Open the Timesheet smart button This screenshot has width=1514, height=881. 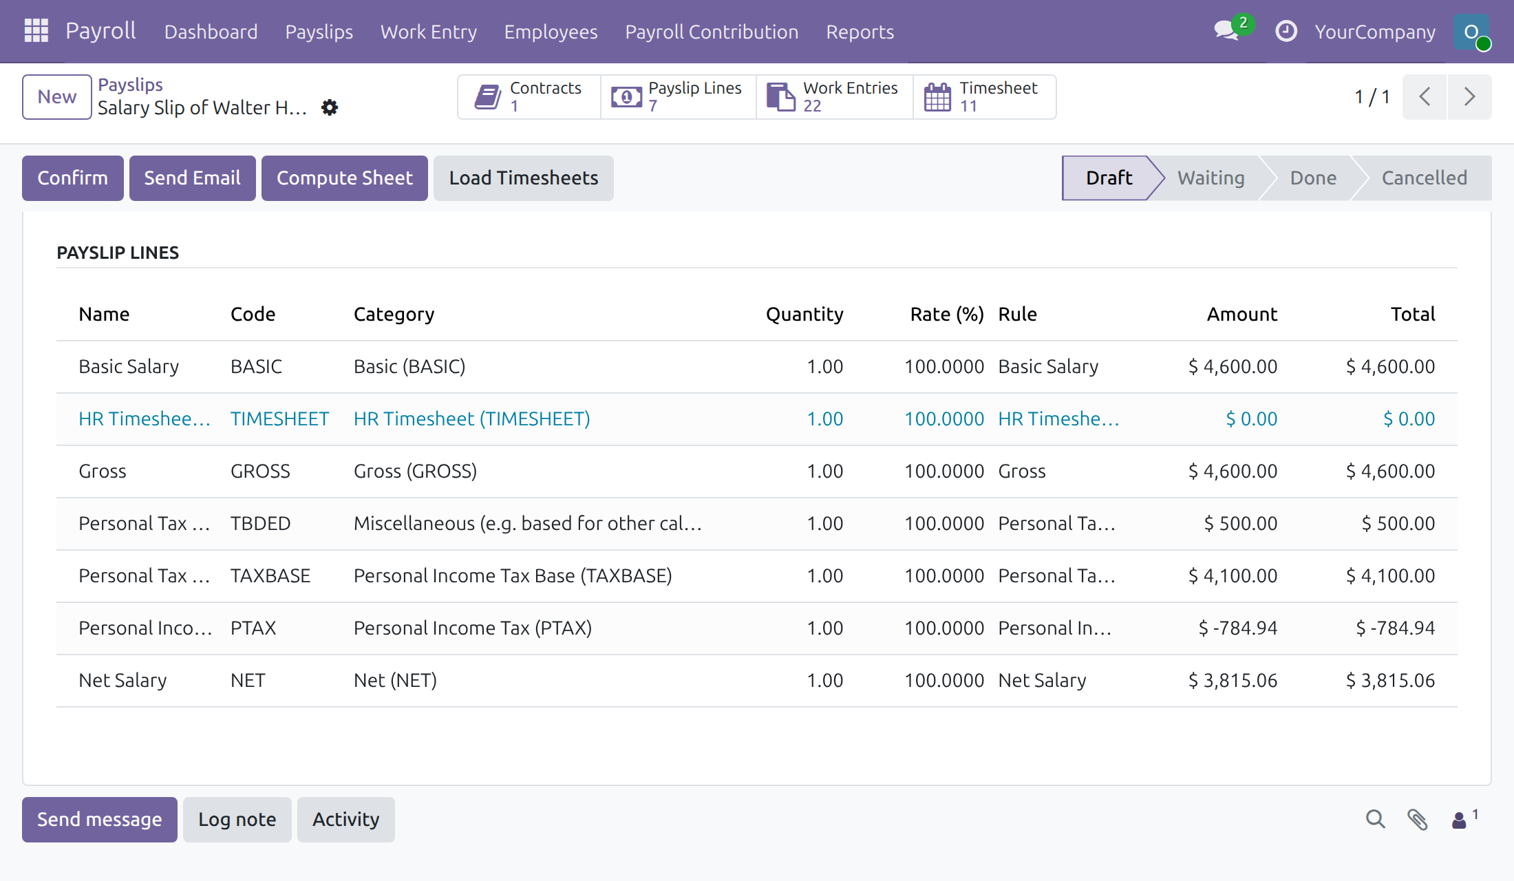(x=984, y=97)
